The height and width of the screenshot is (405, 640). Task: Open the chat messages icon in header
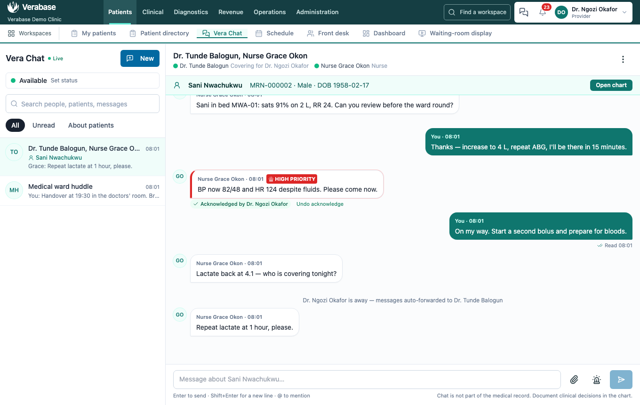click(524, 12)
